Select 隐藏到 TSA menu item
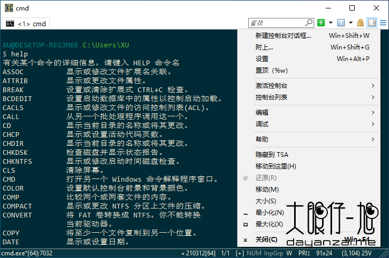The width and height of the screenshot is (389, 258). point(309,155)
